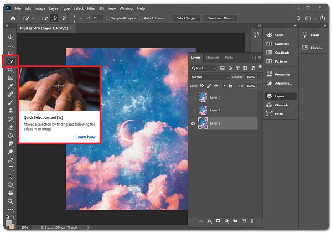Select the Eyedropper tool
This screenshot has width=332, height=233.
coord(11,86)
